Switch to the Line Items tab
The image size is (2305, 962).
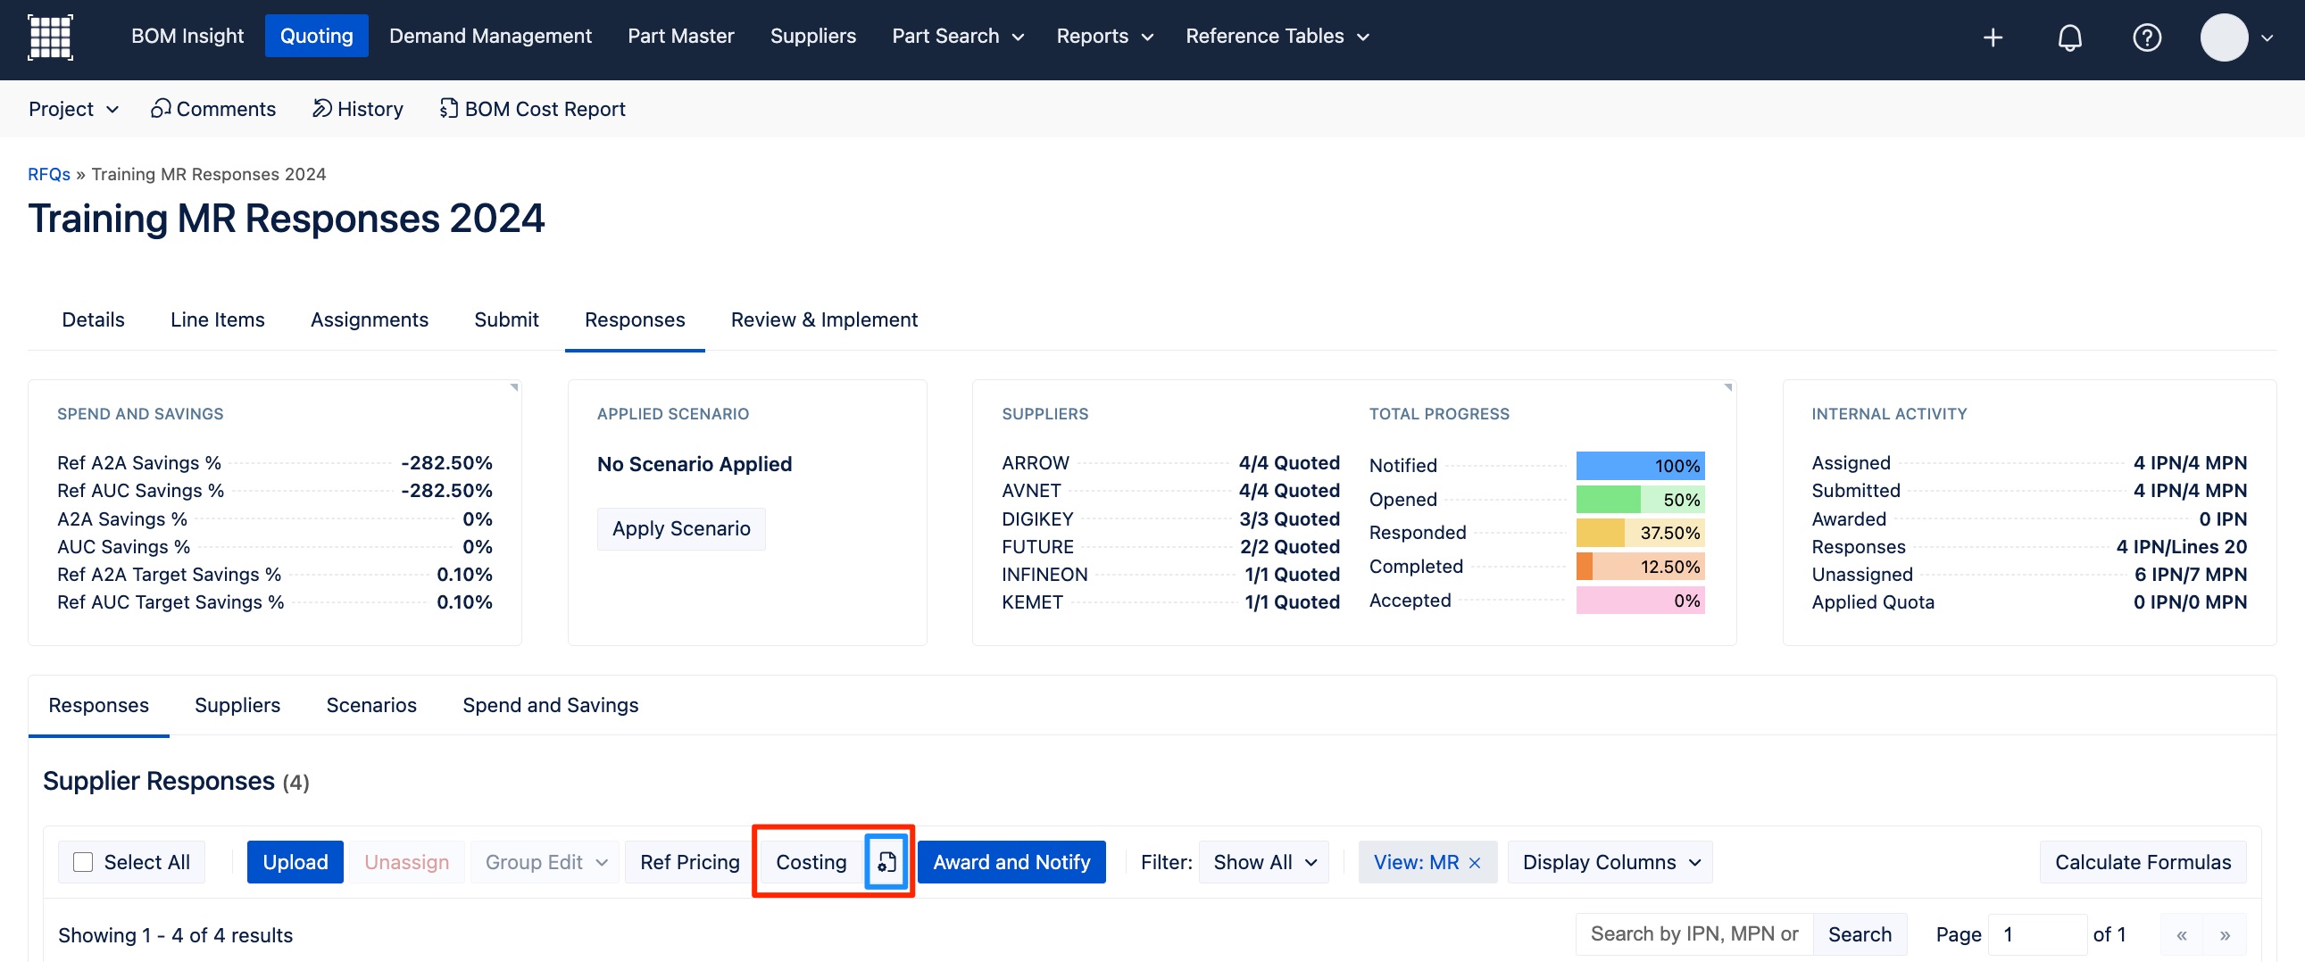tap(218, 320)
